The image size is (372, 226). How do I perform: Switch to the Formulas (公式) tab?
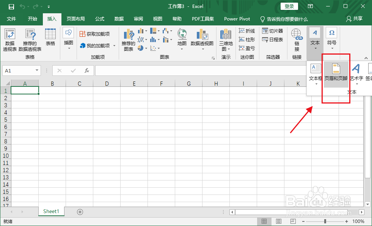100,19
